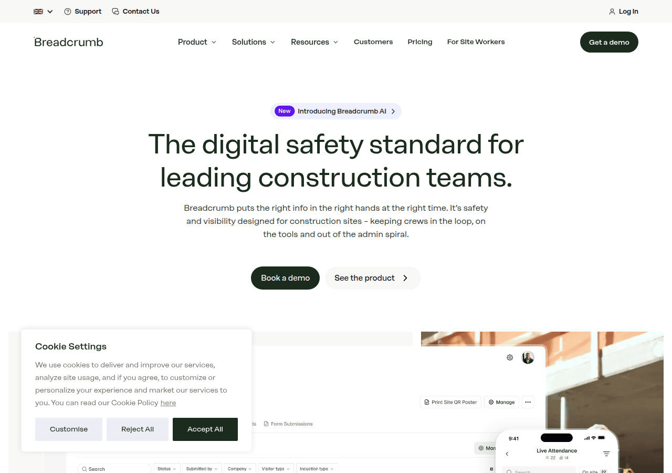672x473 pixels.
Task: Click the phone's back arrow
Action: click(507, 454)
